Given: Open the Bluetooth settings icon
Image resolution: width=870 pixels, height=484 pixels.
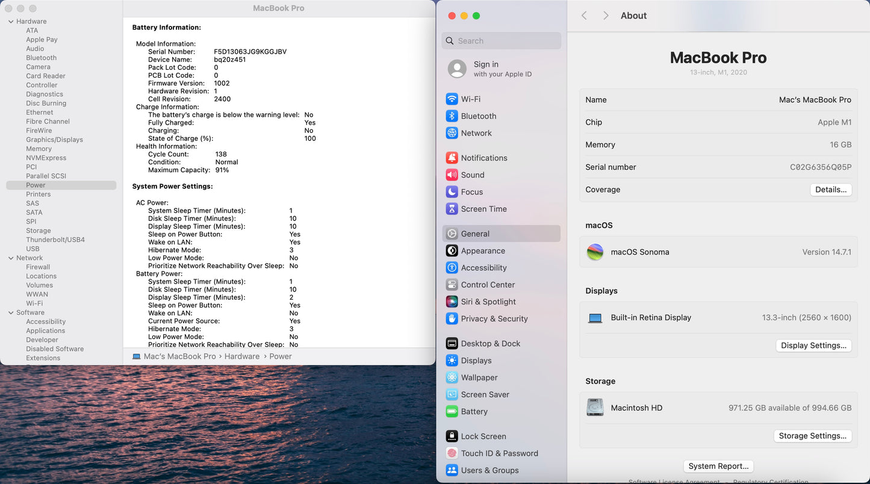Looking at the screenshot, I should click(452, 116).
